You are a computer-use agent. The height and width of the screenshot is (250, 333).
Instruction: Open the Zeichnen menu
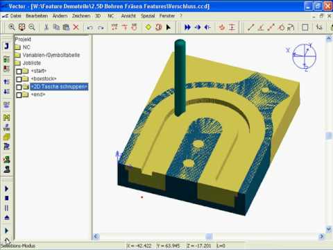81,16
